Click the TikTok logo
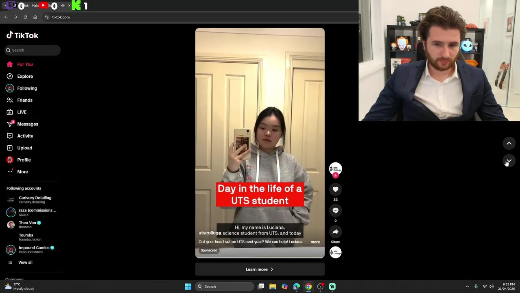 (x=22, y=35)
